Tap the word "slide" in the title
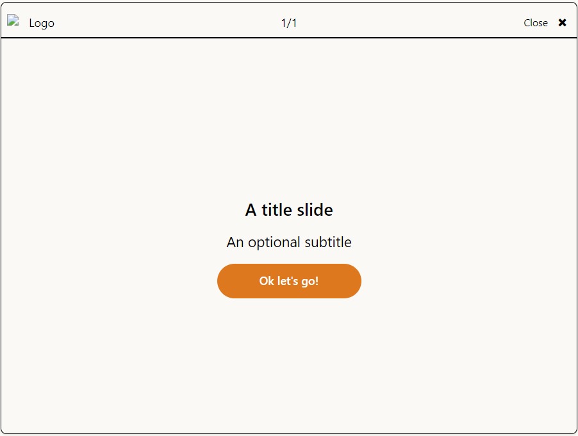578x436 pixels. [315, 210]
